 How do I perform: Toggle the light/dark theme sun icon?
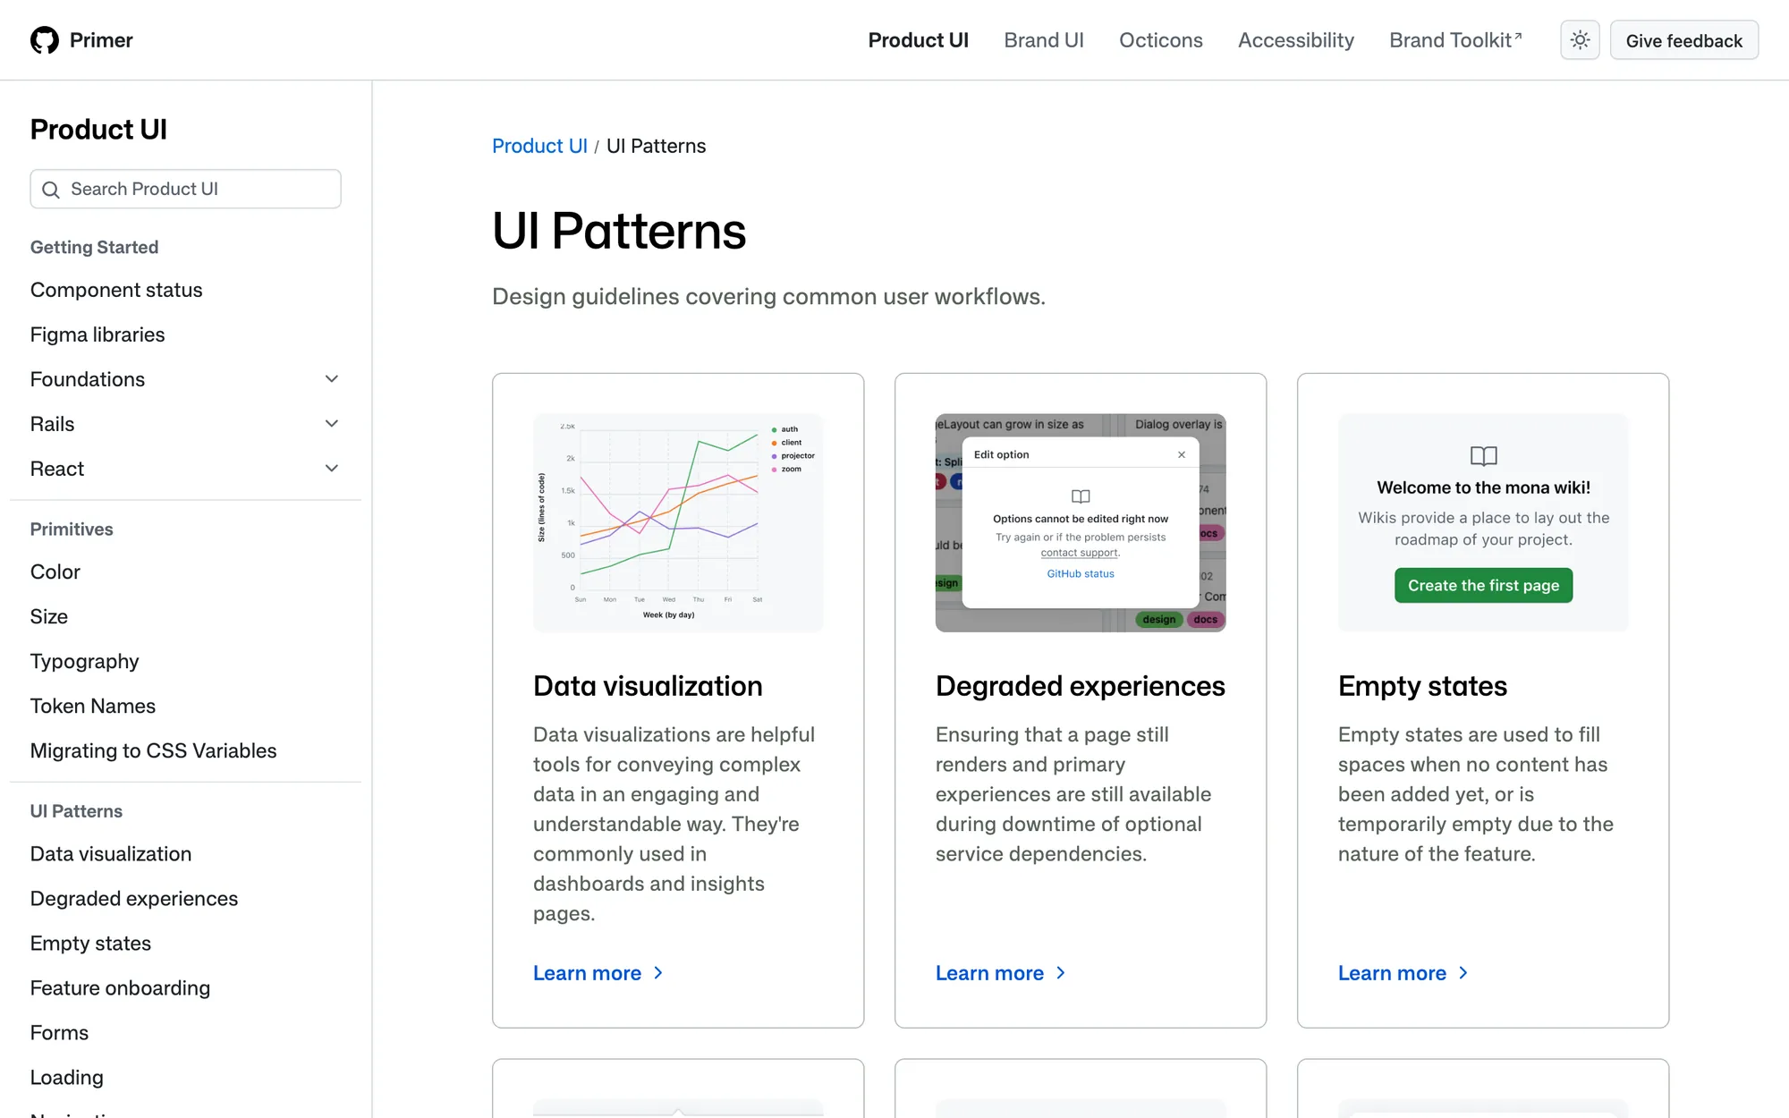pos(1580,40)
